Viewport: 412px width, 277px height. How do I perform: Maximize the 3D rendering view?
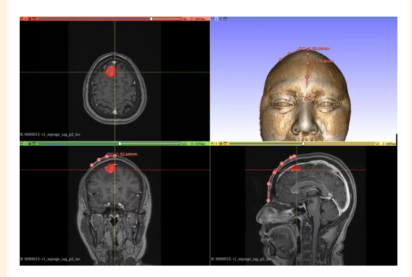pos(225,19)
